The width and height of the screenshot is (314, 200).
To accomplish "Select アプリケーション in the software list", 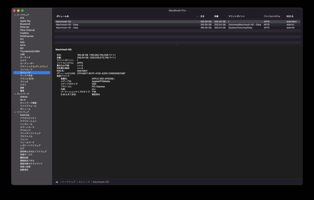I will [28, 121].
